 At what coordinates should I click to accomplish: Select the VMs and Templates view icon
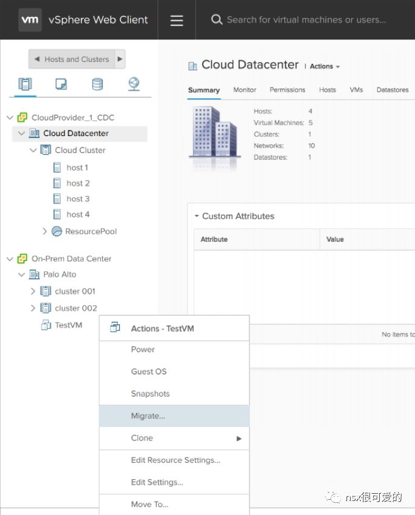pyautogui.click(x=61, y=84)
